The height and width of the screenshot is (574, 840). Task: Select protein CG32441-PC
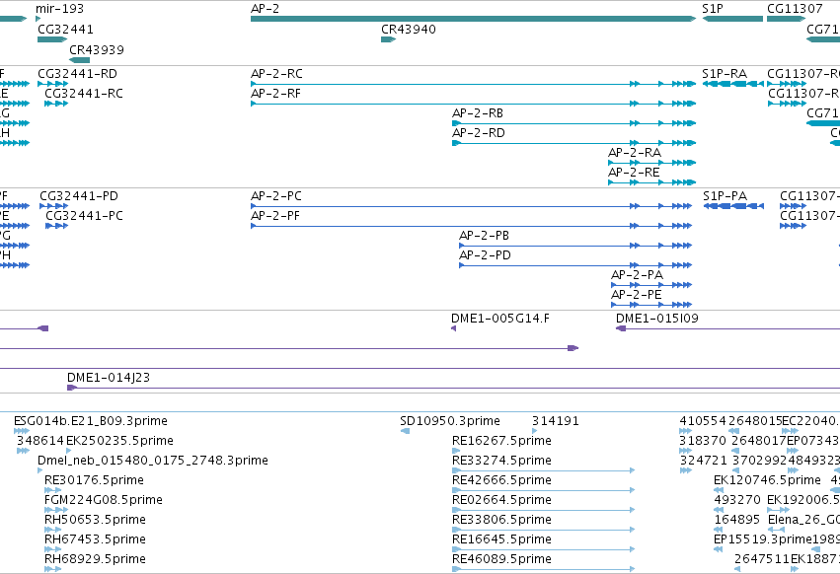pos(57,226)
